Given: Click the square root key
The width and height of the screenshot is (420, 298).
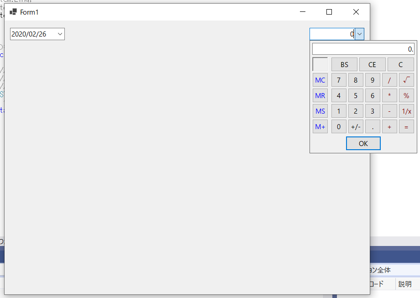Looking at the screenshot, I should pos(406,80).
